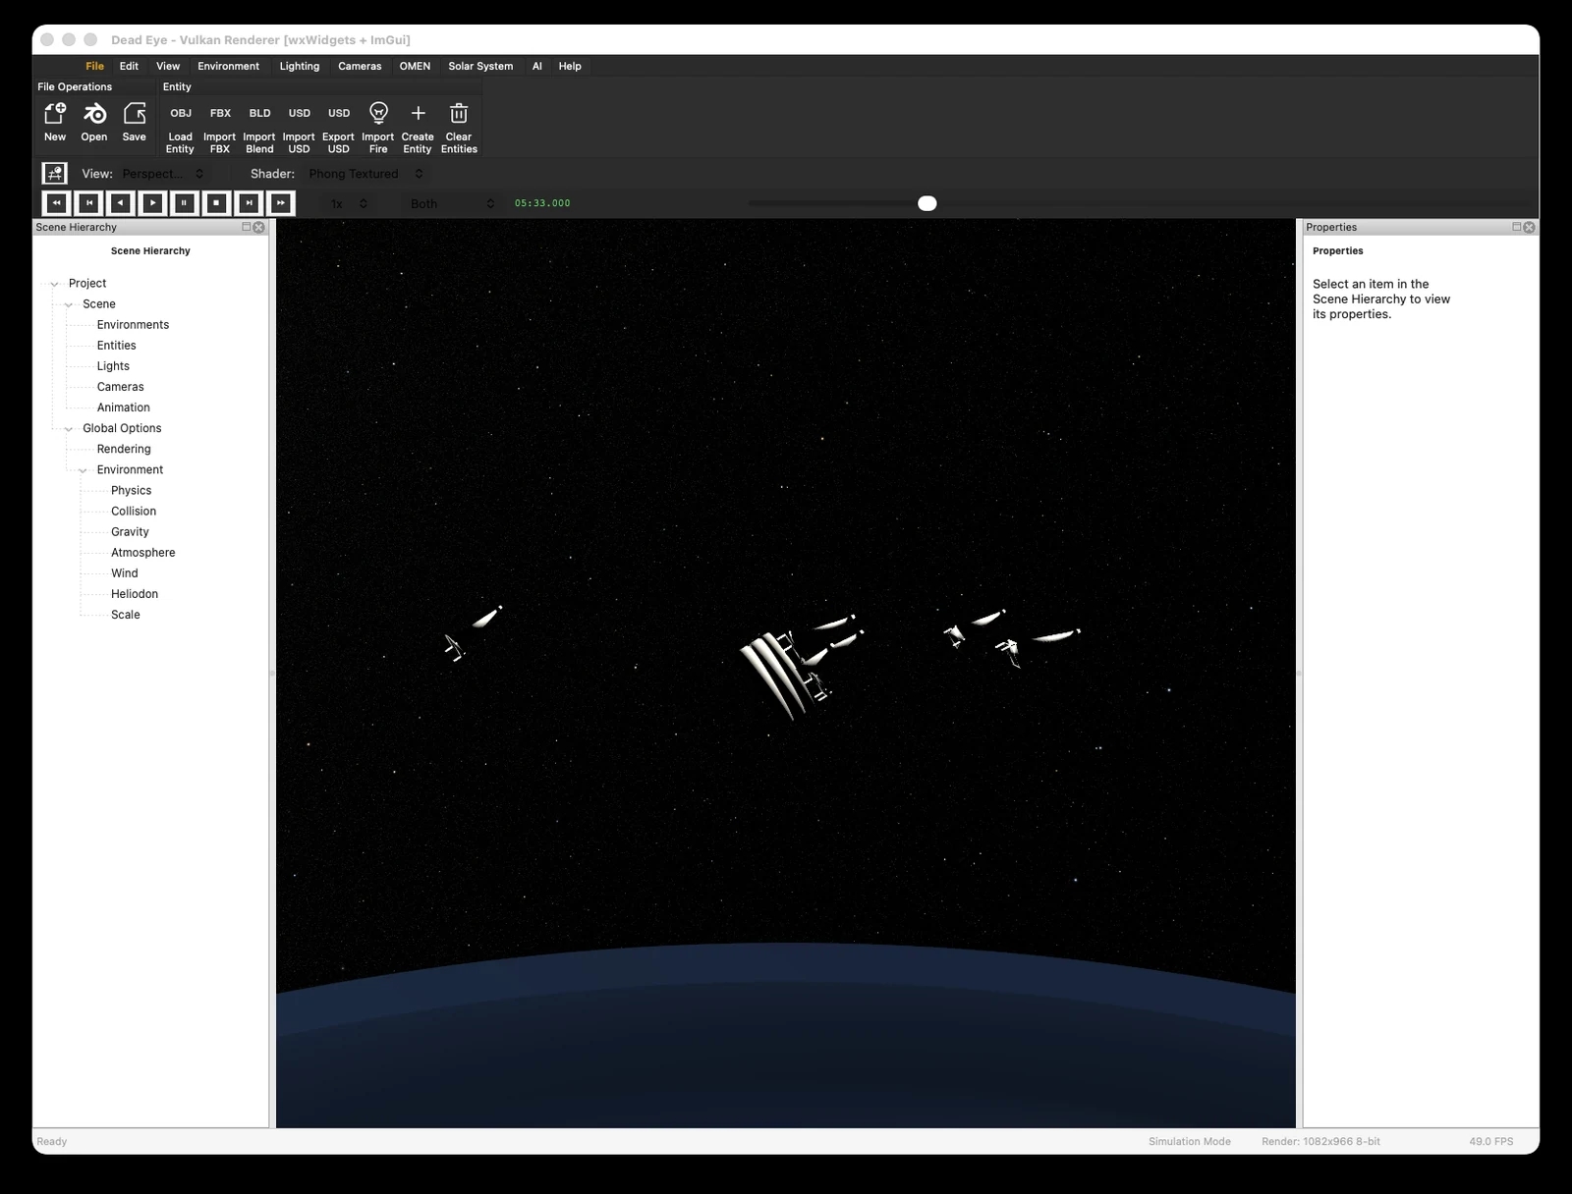Select Environments in the Scene Hierarchy
Image resolution: width=1572 pixels, height=1194 pixels.
(x=133, y=325)
